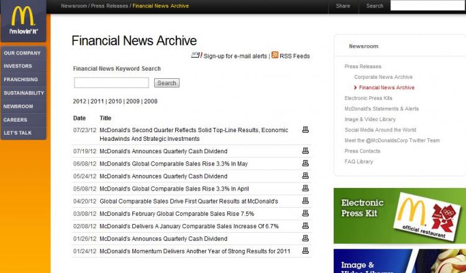Click the Press Releases breadcrumb link
The height and width of the screenshot is (273, 466).
click(109, 6)
